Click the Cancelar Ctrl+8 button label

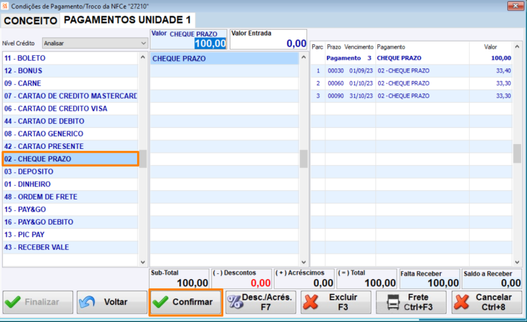[493, 302]
